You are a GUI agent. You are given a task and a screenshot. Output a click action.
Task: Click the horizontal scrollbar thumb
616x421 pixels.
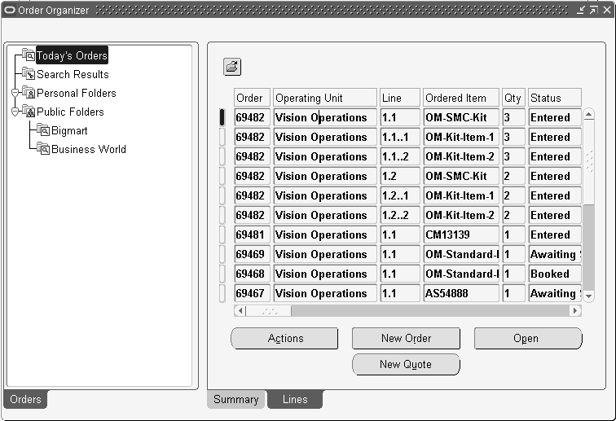click(x=269, y=310)
